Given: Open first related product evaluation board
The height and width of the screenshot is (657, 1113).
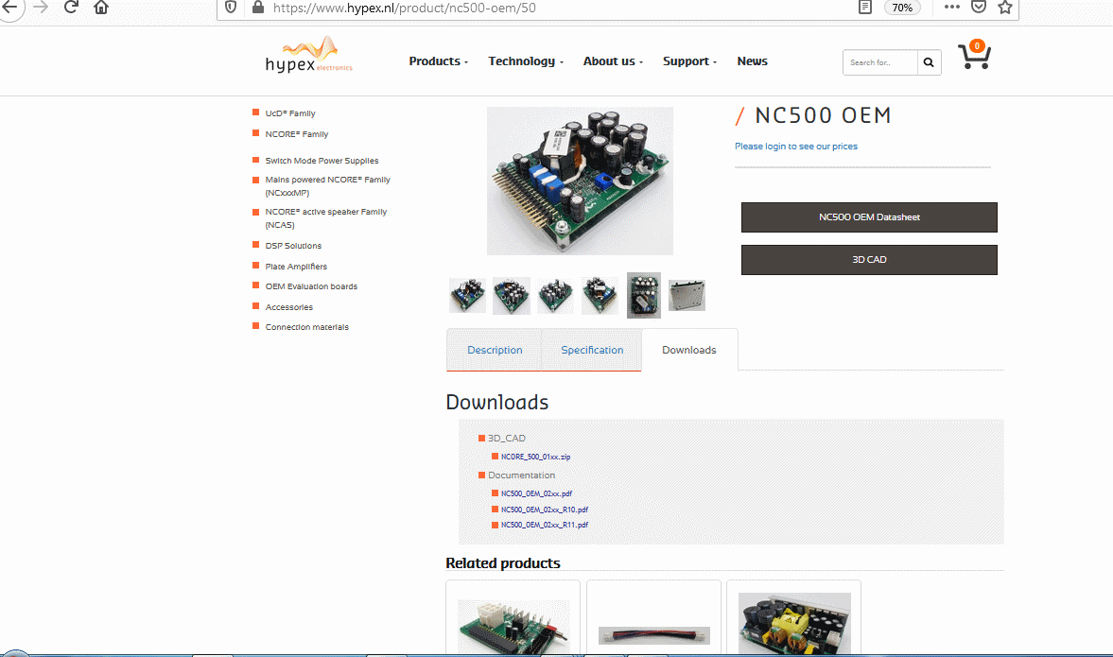Looking at the screenshot, I should tap(513, 626).
